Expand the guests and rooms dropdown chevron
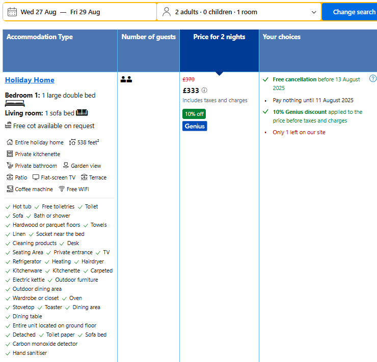377x362 pixels. [x=314, y=12]
